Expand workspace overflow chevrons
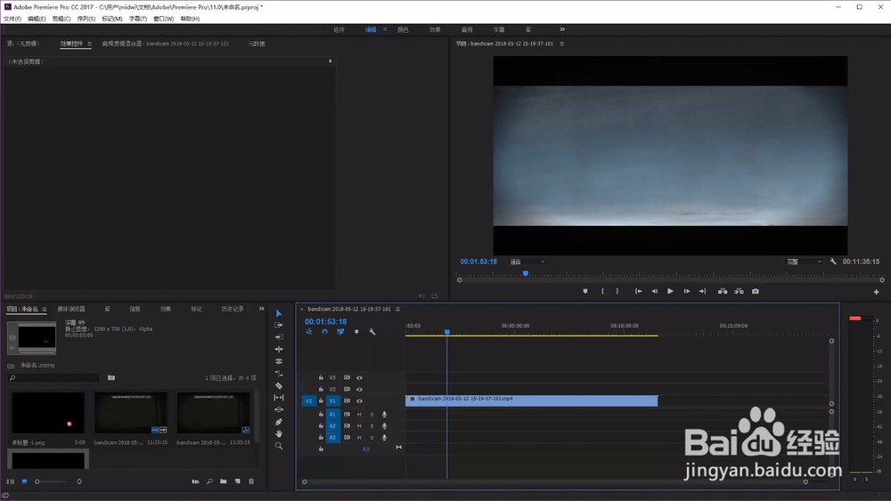This screenshot has width=891, height=501. [x=562, y=29]
